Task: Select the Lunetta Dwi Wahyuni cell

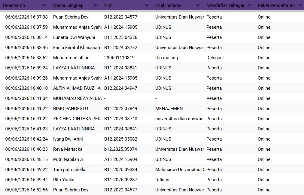Action: coord(77,37)
